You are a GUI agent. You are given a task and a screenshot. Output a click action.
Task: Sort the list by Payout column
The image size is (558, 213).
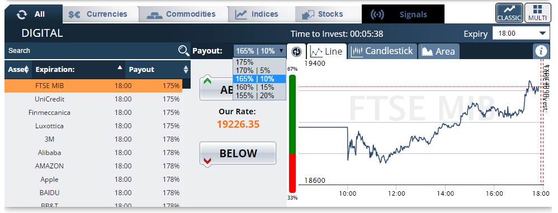[158, 70]
